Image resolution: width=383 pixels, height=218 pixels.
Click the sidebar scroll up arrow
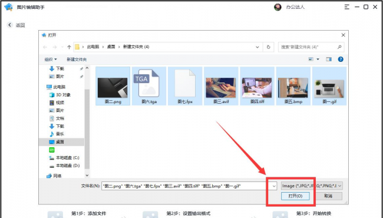[87, 68]
